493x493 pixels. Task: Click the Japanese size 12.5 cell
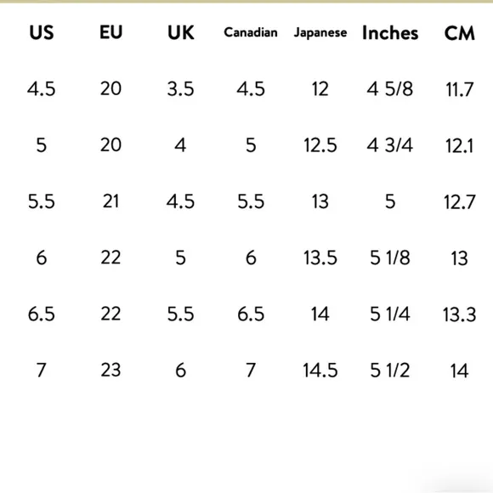pyautogui.click(x=320, y=145)
